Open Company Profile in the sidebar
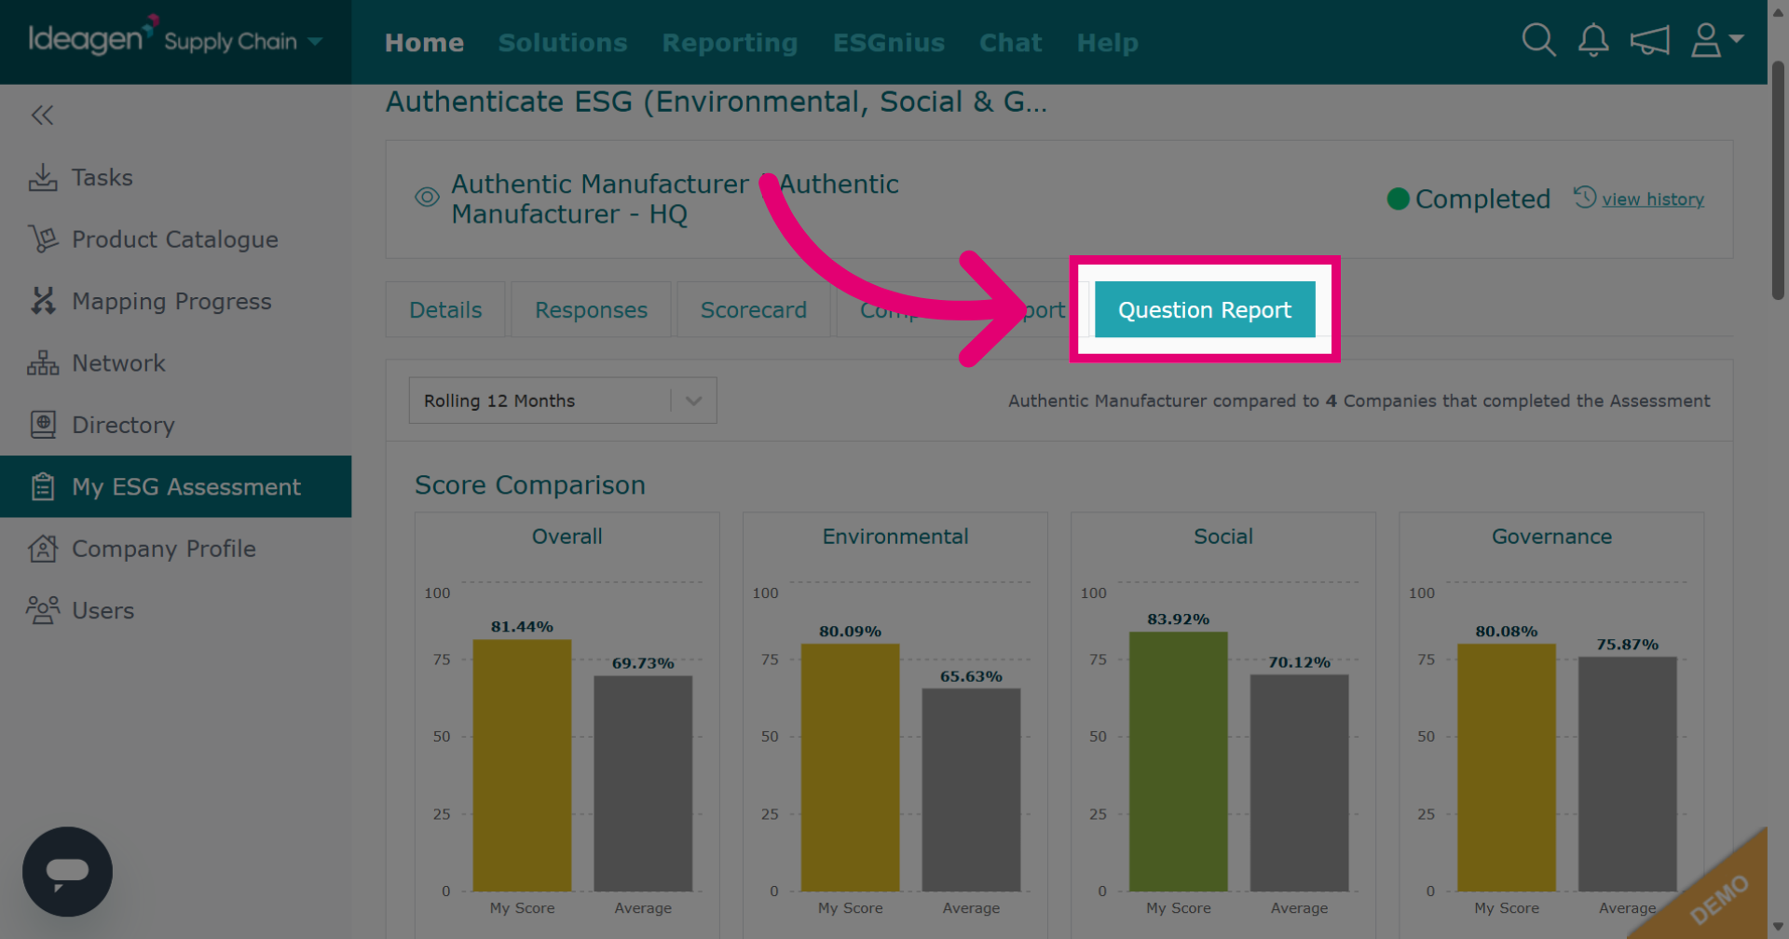This screenshot has height=939, width=1789. click(176, 549)
